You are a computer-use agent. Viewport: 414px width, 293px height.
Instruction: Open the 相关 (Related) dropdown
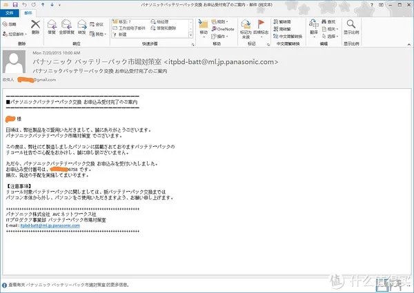coord(330,29)
